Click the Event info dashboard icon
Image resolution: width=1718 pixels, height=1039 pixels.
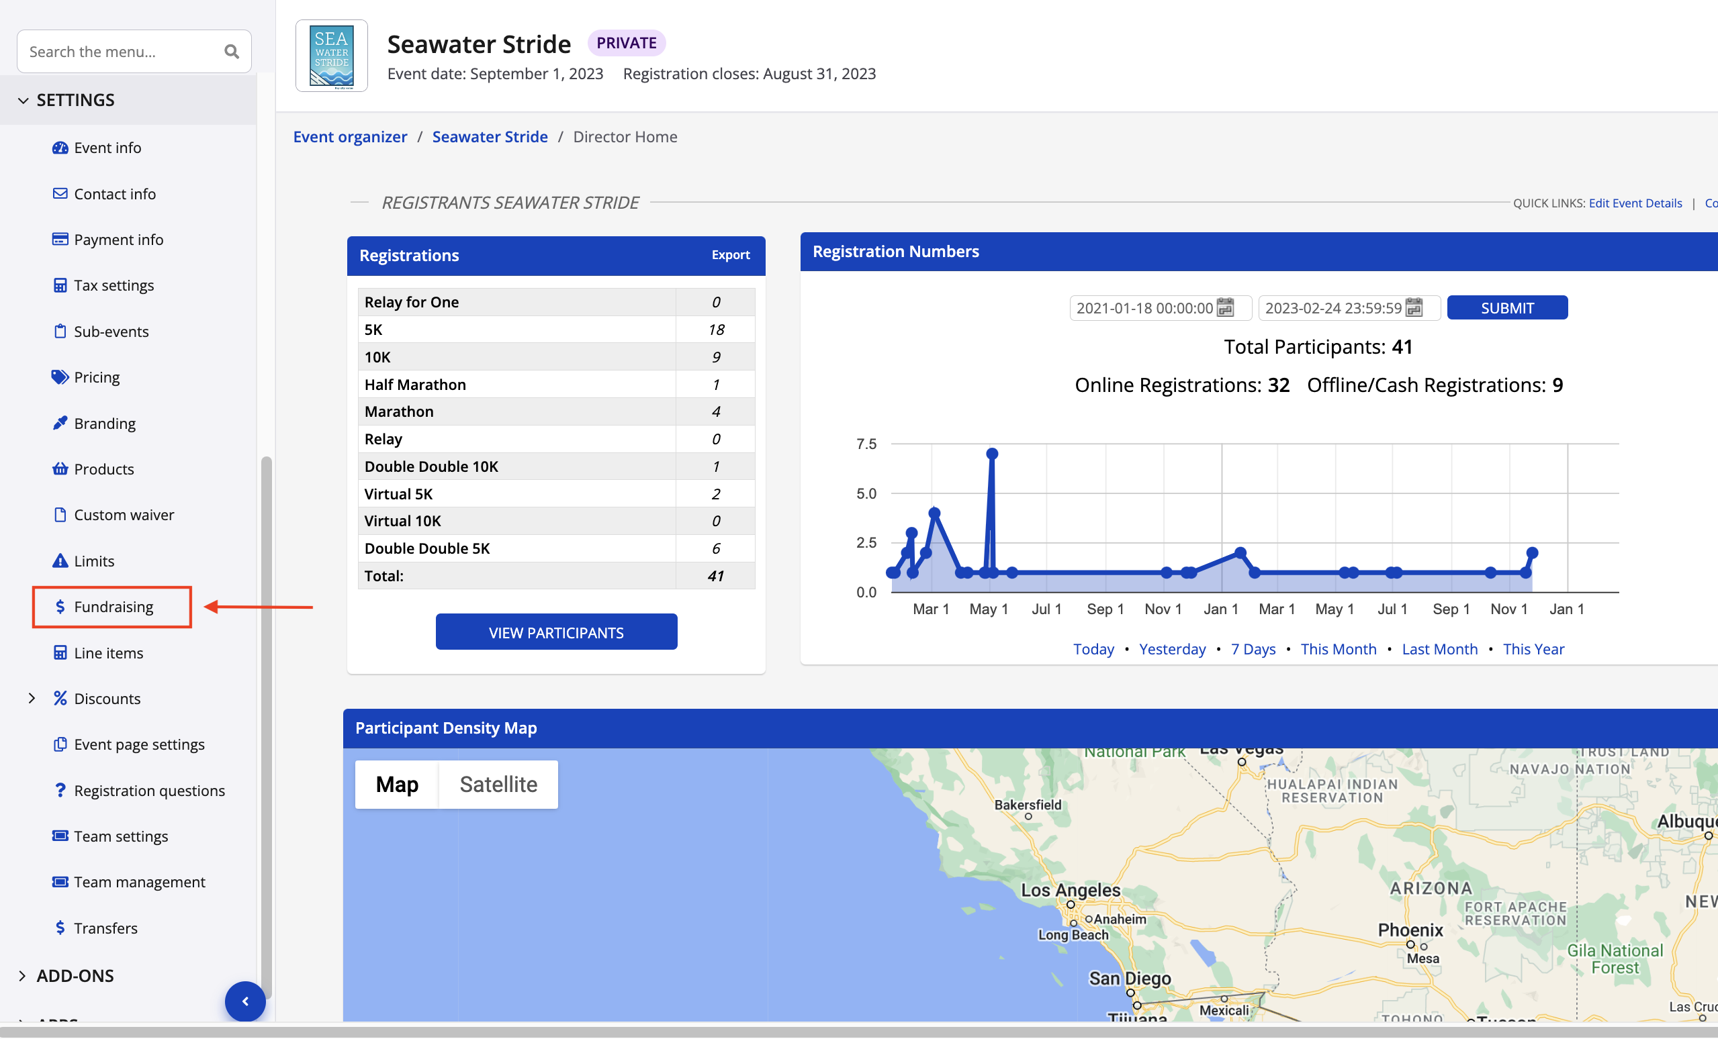[x=60, y=148]
